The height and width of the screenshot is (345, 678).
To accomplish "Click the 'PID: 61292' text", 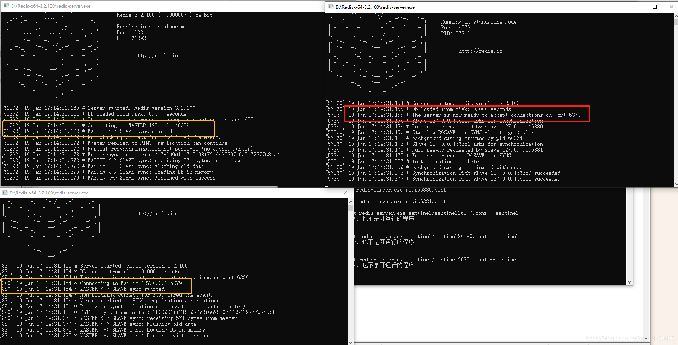I will point(131,38).
